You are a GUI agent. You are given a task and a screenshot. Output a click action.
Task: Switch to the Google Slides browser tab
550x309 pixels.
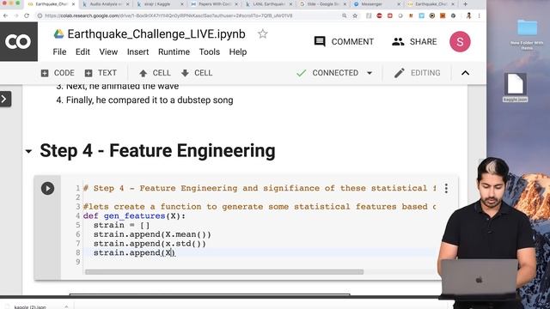tap(323, 4)
